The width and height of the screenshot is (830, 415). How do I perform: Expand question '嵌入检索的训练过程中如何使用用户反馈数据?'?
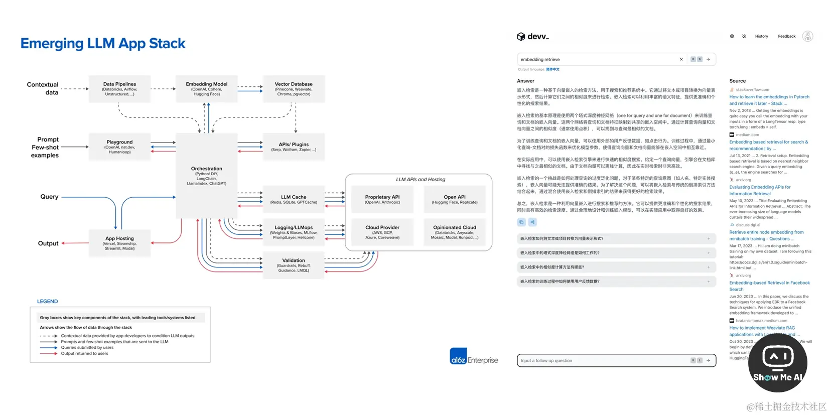[616, 282]
